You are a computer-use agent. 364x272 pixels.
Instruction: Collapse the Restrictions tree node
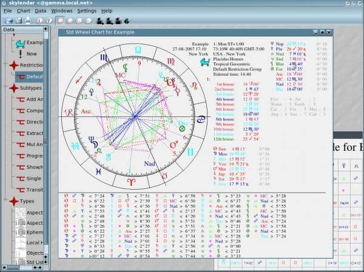[5, 64]
